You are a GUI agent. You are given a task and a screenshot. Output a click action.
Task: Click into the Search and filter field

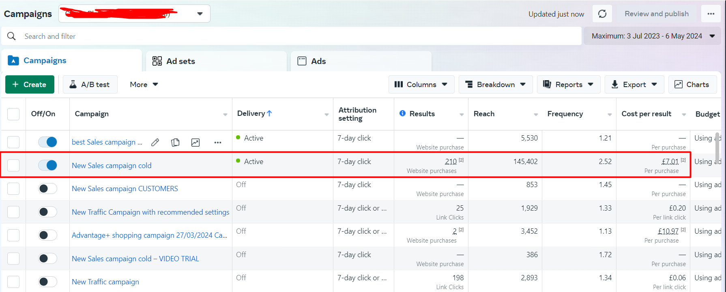pyautogui.click(x=284, y=36)
